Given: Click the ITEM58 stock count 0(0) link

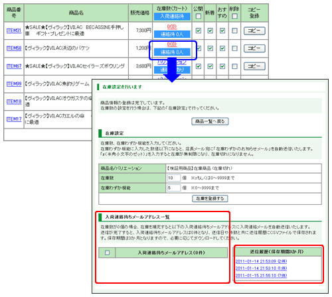Looking at the screenshot, I should coord(172,44).
